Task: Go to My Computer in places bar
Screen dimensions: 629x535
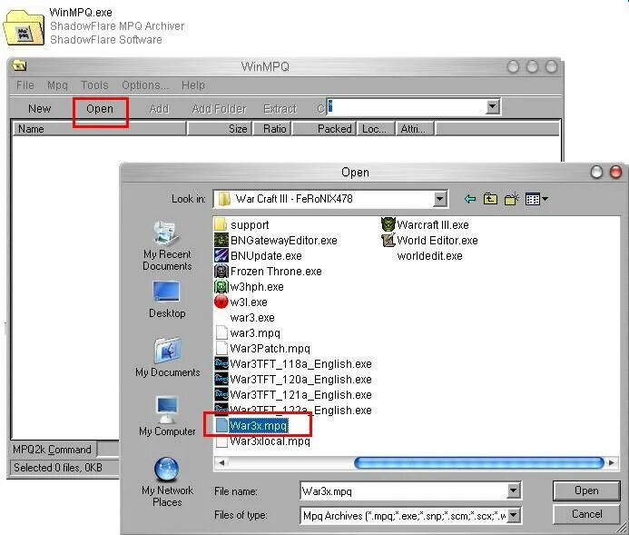Action: (167, 416)
